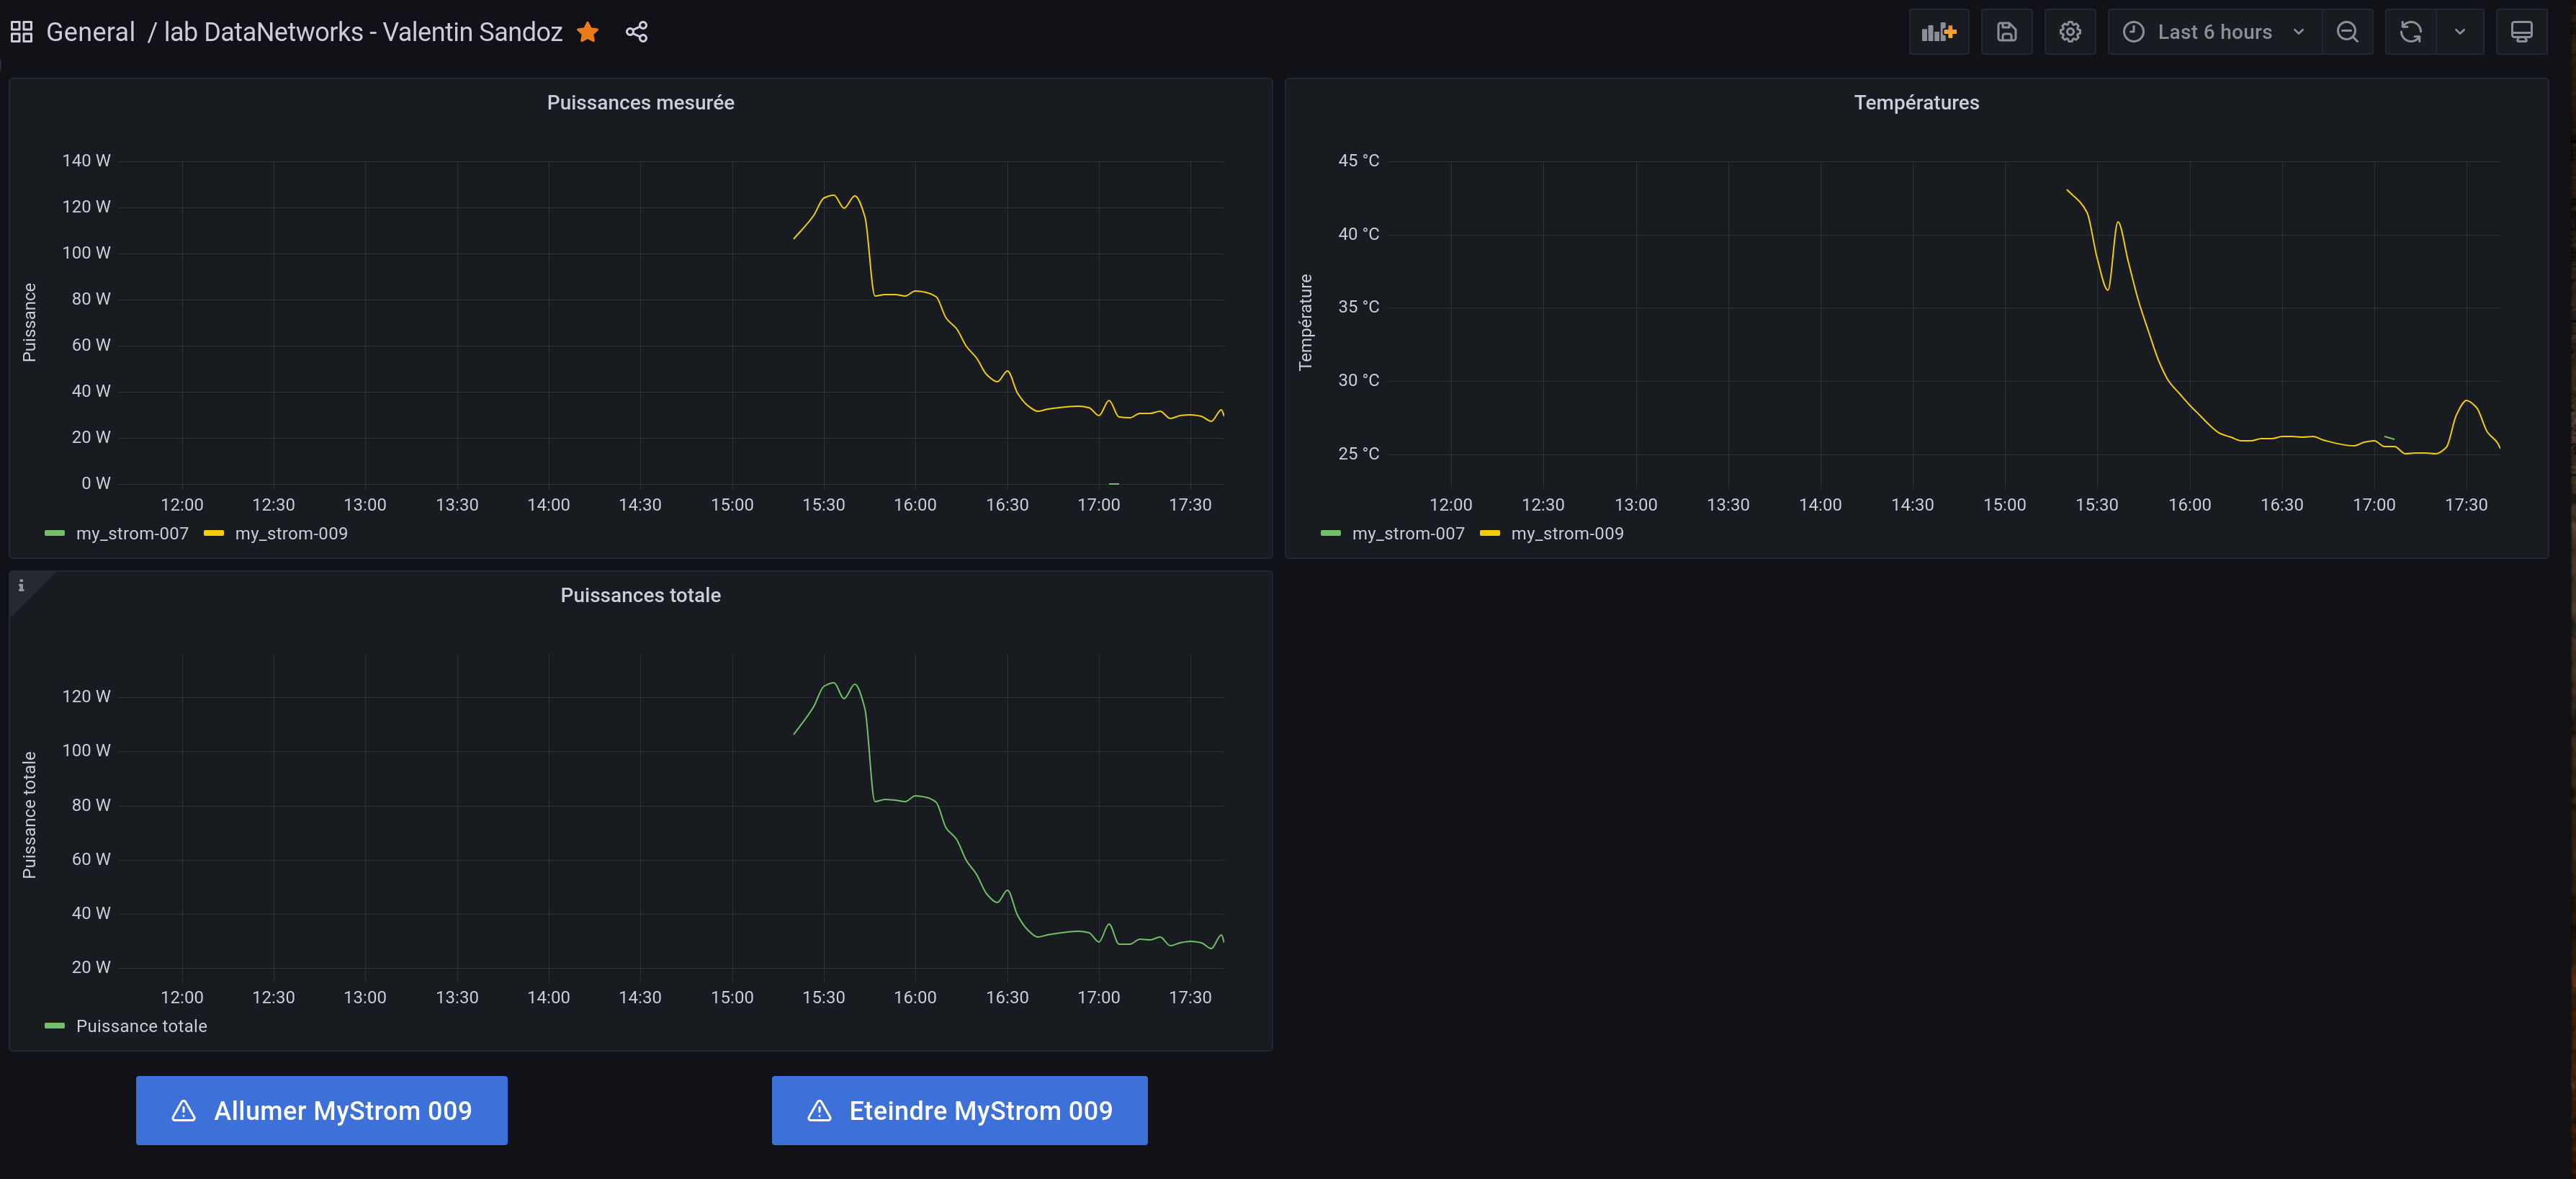The height and width of the screenshot is (1179, 2576).
Task: Refresh the dashboard with the circular arrows icon
Action: point(2410,32)
